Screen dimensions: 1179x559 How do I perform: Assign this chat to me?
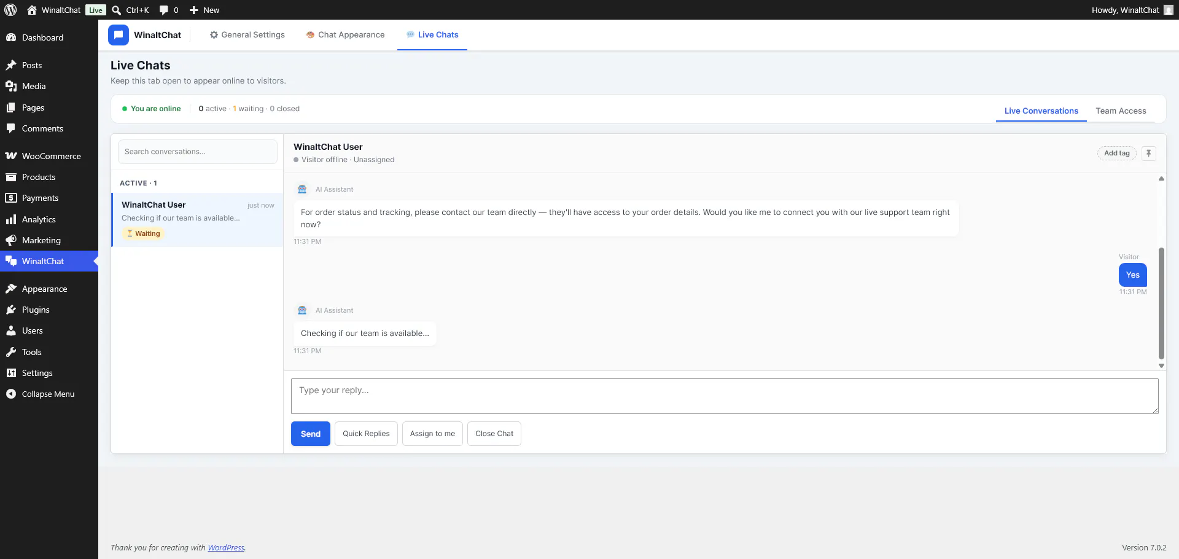(x=432, y=434)
